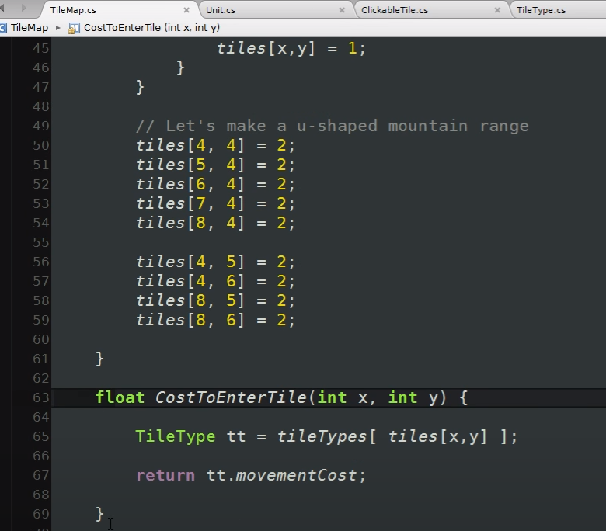This screenshot has height=531, width=606.
Task: Click the CostToEnterTile method icon in breadcrumb
Action: [x=74, y=28]
